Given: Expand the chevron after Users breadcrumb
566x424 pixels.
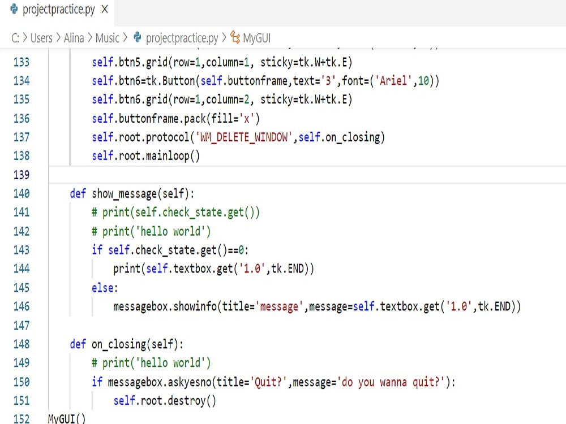Looking at the screenshot, I should (58, 37).
